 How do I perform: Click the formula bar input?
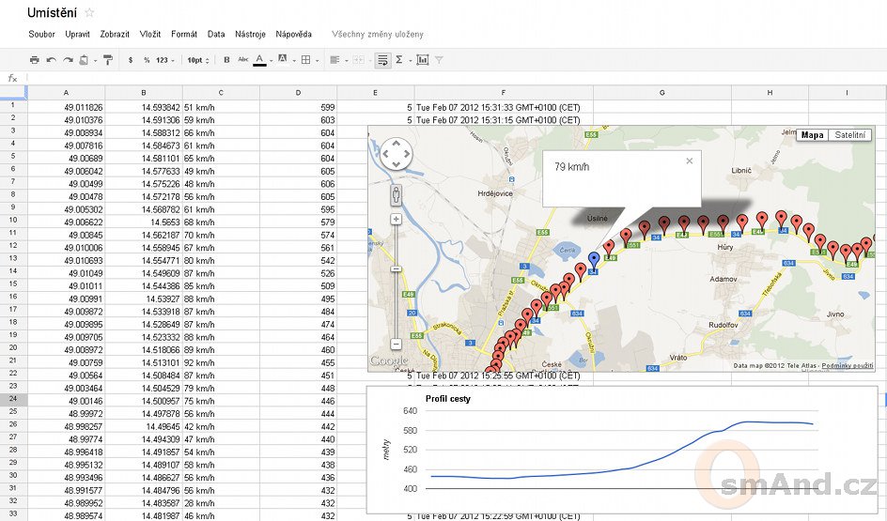click(x=456, y=78)
